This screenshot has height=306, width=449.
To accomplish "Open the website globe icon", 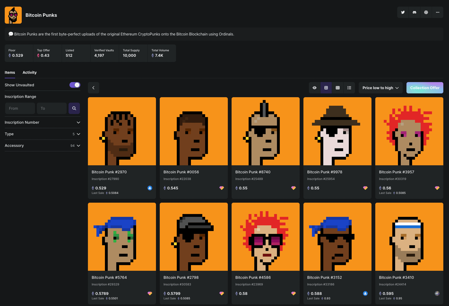I will [x=426, y=13].
